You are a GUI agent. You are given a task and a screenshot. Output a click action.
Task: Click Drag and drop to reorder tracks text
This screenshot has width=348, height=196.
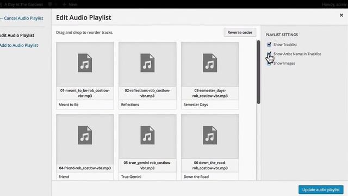(x=85, y=33)
